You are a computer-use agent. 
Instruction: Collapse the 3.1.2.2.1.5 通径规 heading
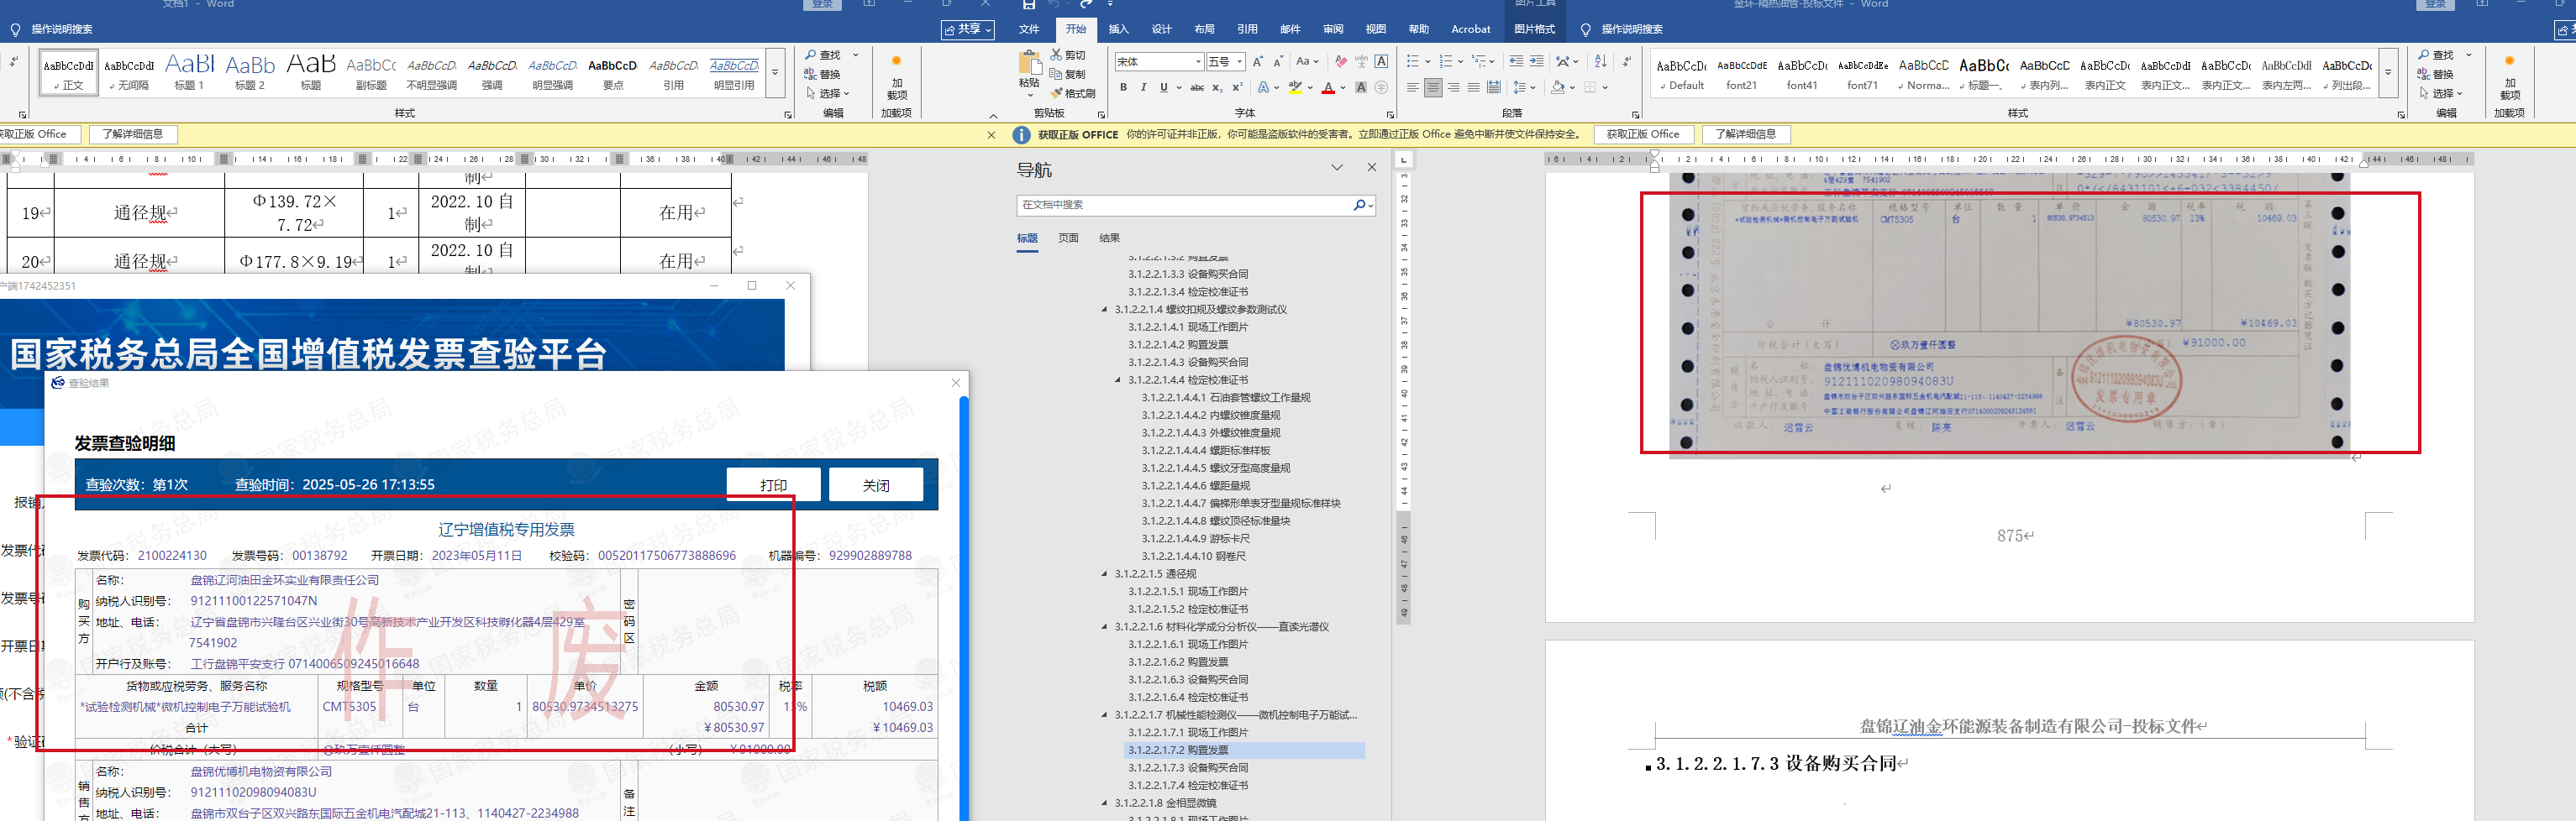[1104, 574]
